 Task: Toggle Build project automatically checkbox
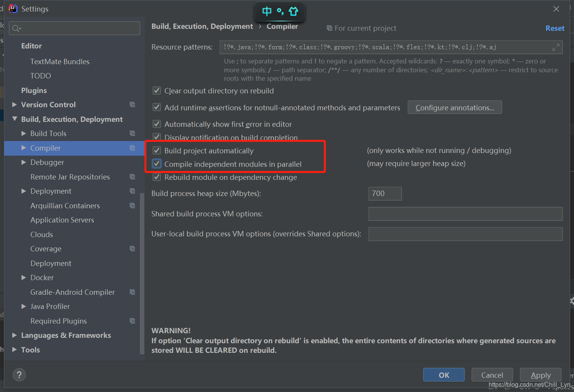pyautogui.click(x=157, y=150)
